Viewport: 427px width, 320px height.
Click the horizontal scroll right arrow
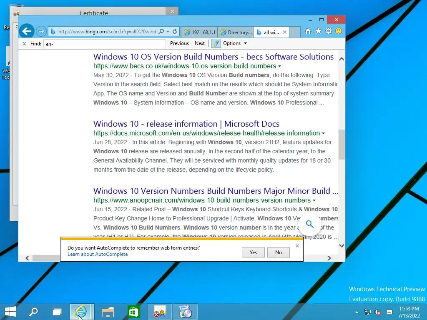(x=329, y=258)
